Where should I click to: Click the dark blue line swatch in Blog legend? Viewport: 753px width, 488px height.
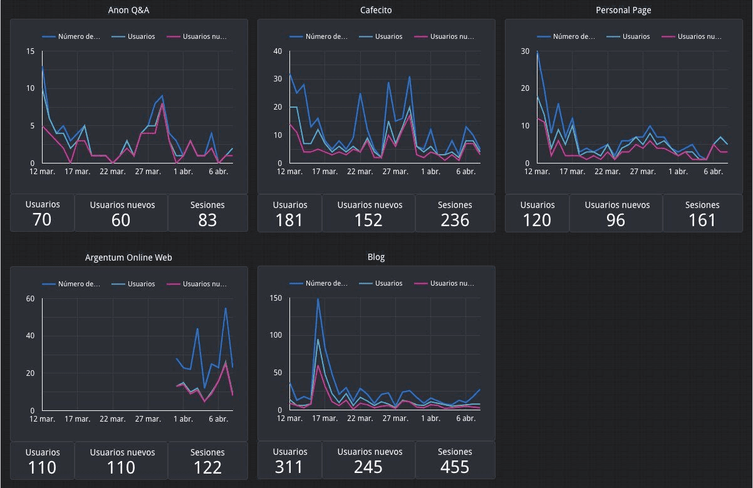(296, 284)
